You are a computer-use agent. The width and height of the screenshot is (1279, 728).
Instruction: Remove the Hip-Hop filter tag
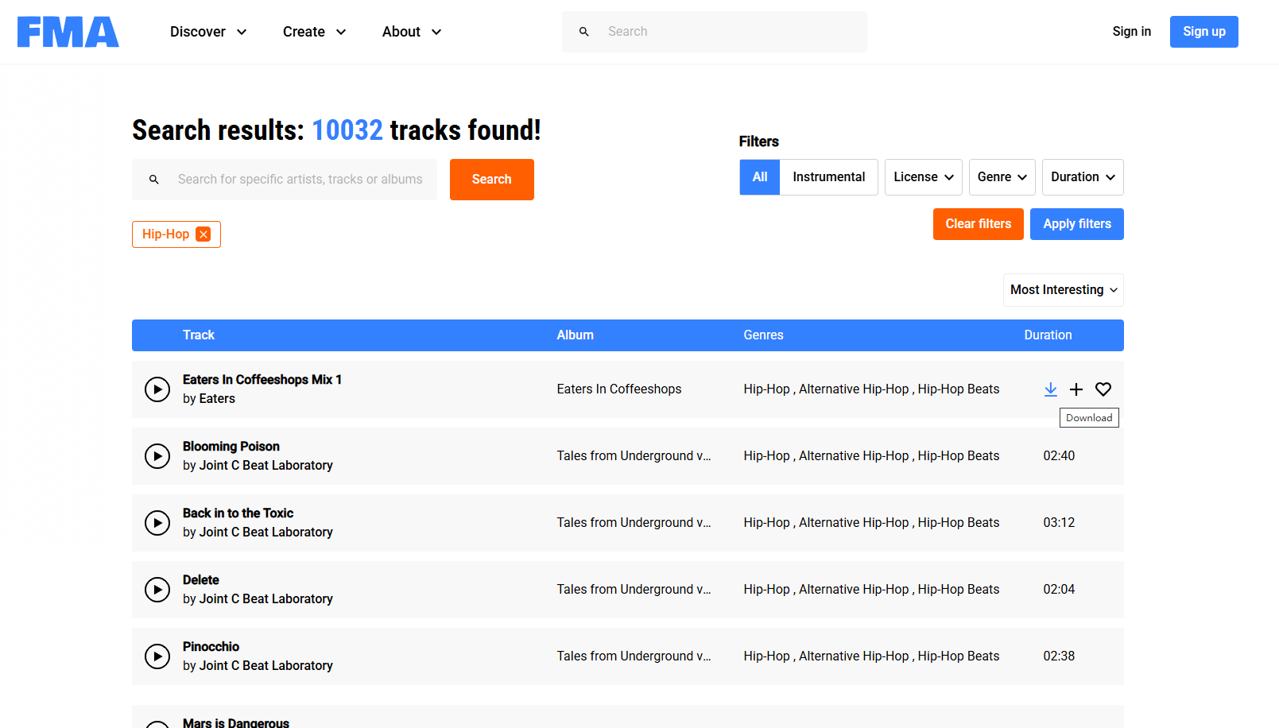[x=203, y=234]
